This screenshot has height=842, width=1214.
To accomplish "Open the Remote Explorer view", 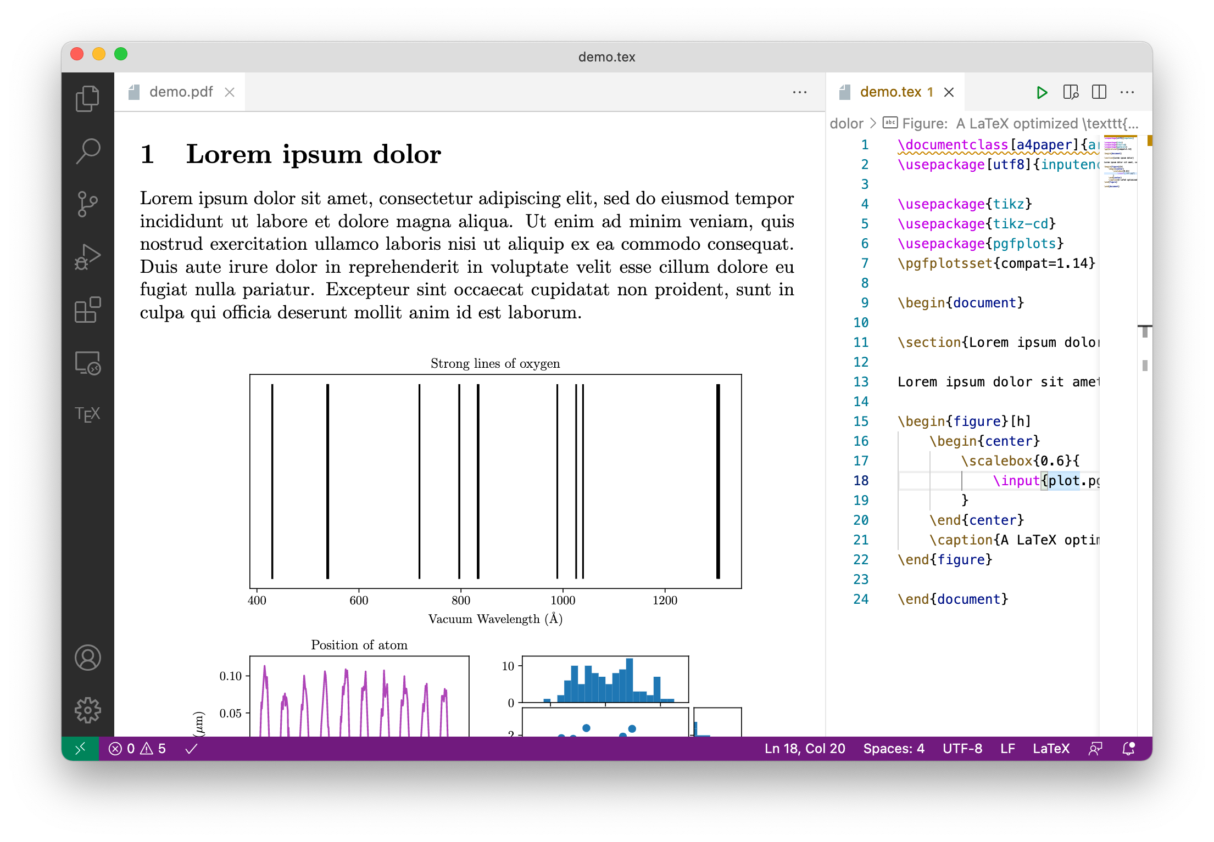I will pyautogui.click(x=87, y=363).
